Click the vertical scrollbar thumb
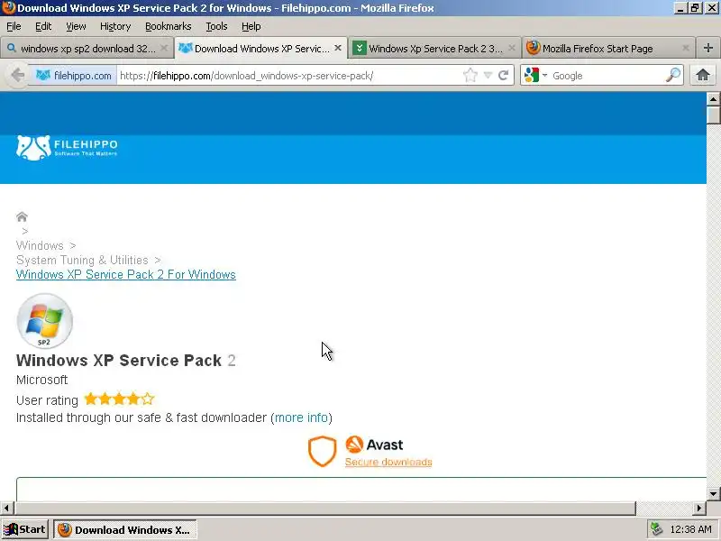Image resolution: width=721 pixels, height=541 pixels. click(713, 115)
